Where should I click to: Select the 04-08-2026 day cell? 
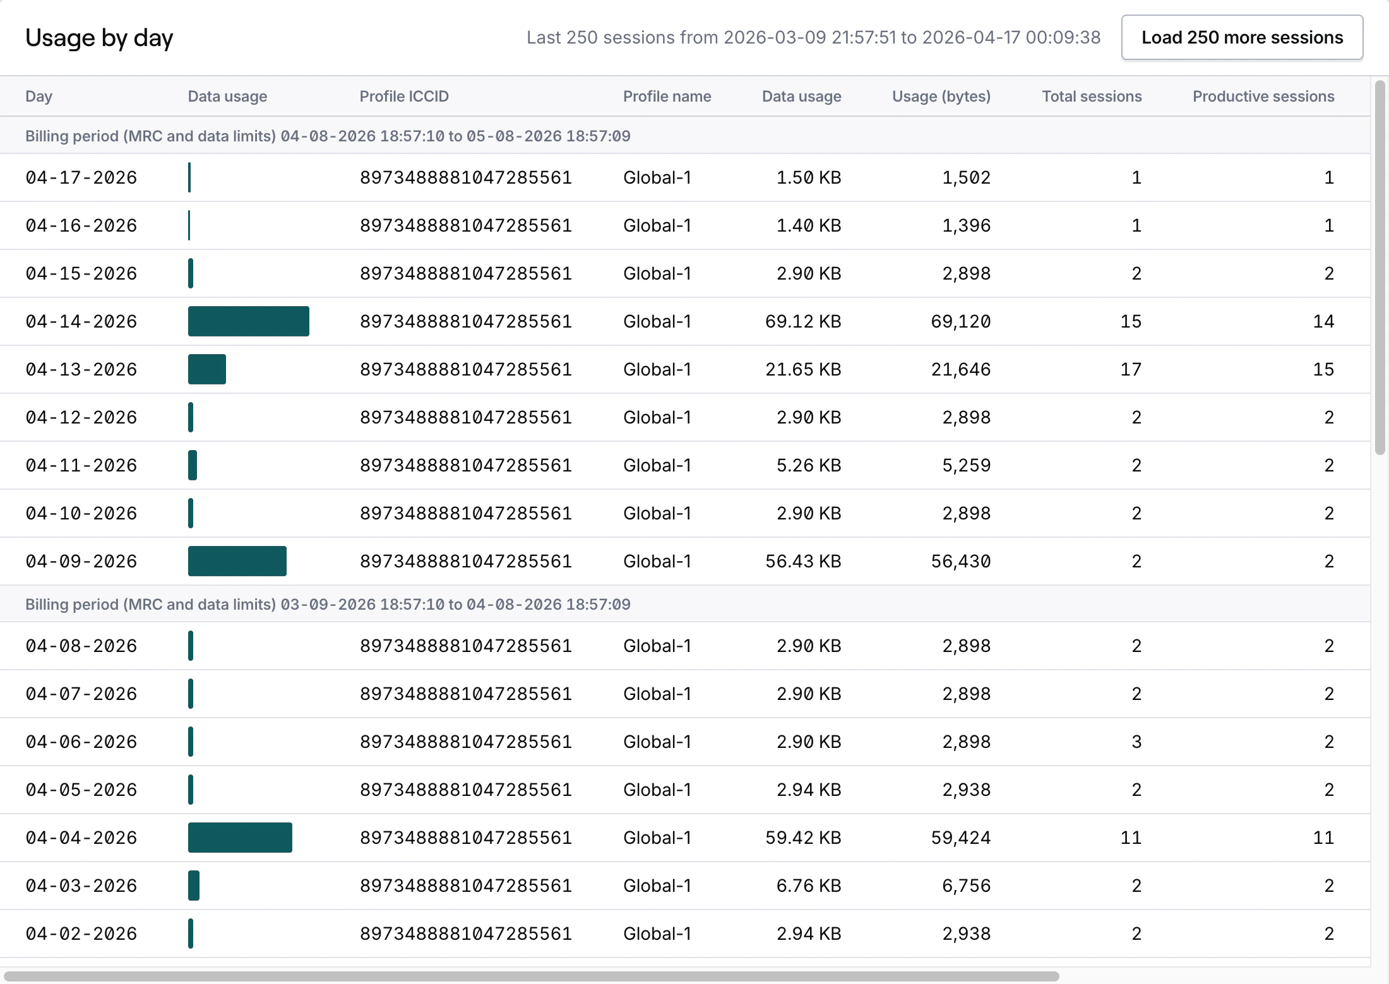[81, 646]
